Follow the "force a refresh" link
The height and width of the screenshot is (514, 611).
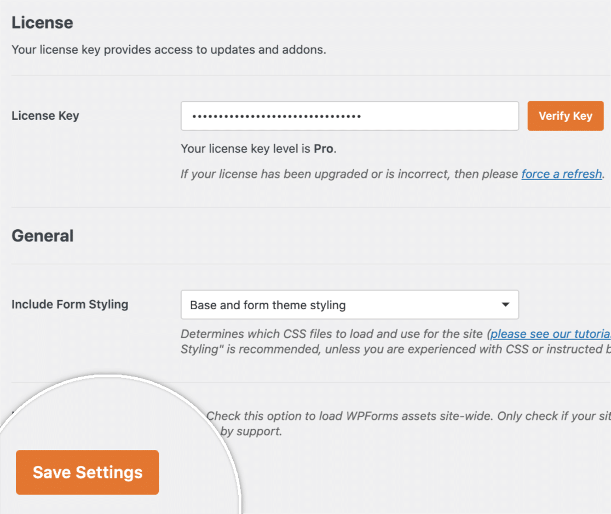pyautogui.click(x=561, y=174)
